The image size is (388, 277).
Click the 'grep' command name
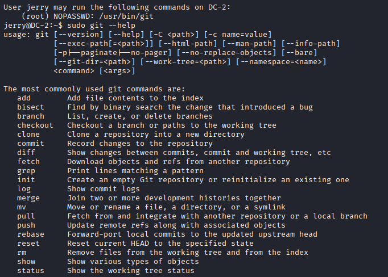26,171
